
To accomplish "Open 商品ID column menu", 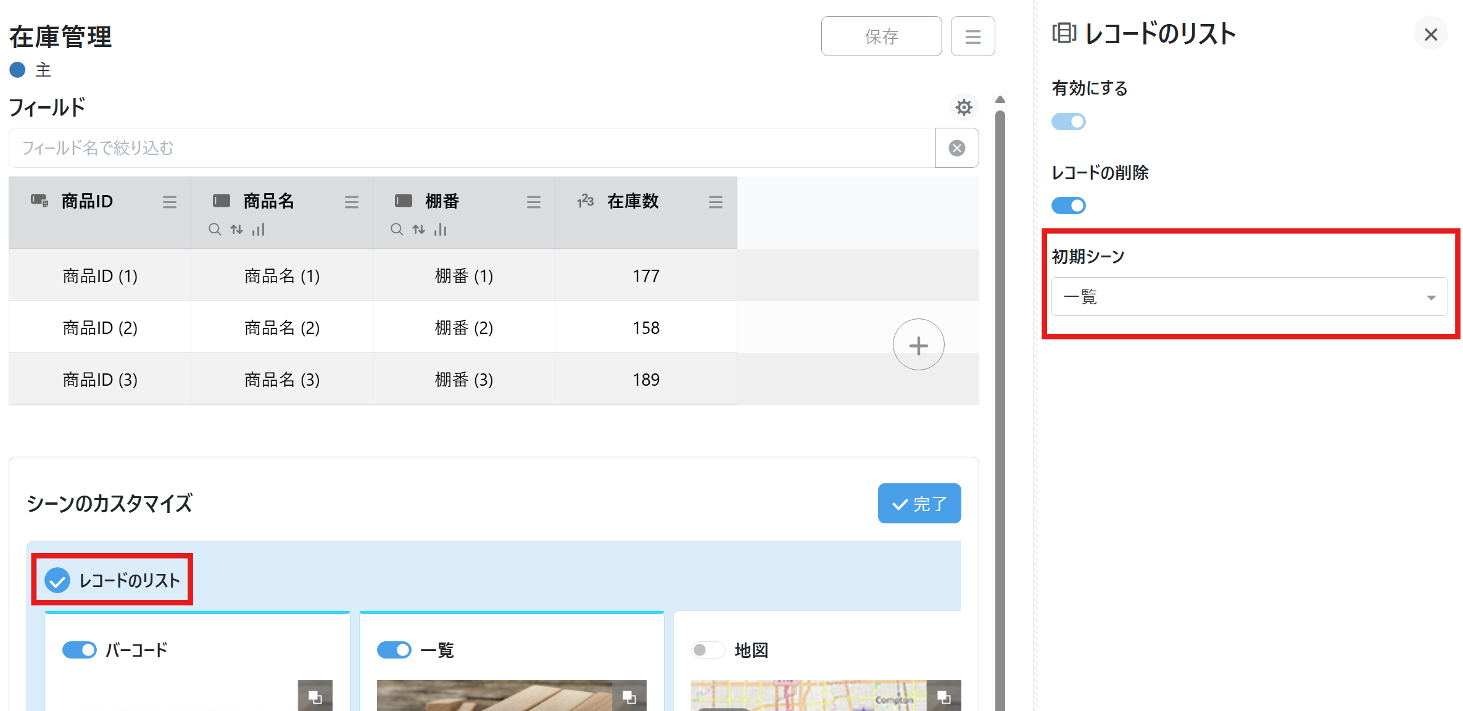I will tap(169, 202).
